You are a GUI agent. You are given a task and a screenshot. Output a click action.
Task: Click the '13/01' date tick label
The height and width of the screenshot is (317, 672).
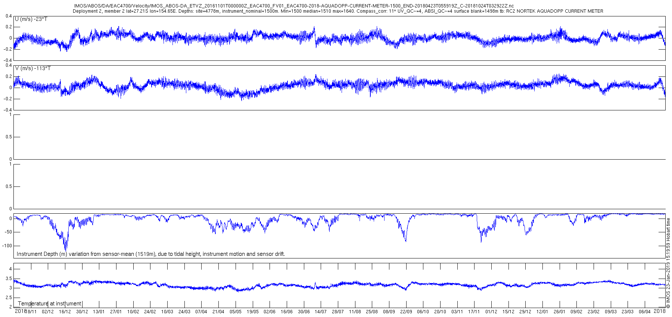click(x=99, y=312)
